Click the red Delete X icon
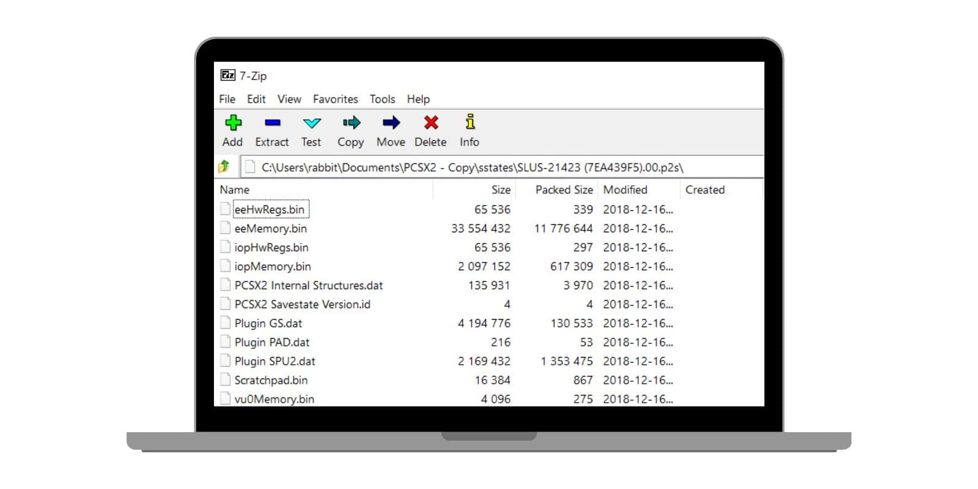 pyautogui.click(x=431, y=123)
